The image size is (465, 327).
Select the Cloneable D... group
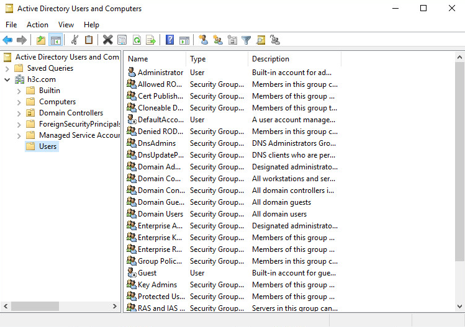click(160, 108)
